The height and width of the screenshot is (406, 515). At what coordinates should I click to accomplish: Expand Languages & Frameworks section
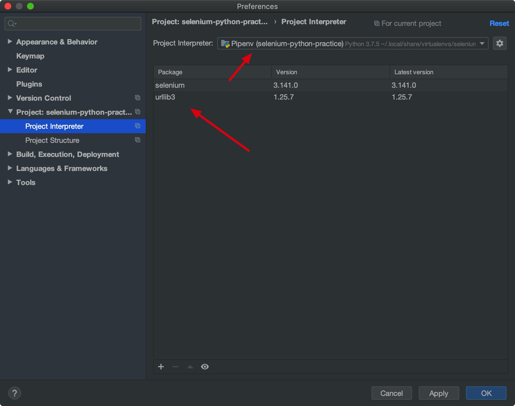pos(10,168)
